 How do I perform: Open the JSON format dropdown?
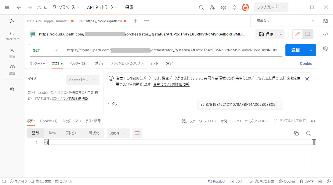[118, 133]
